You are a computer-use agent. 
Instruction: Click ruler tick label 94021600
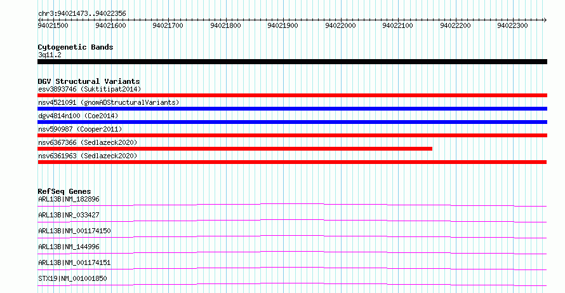click(x=110, y=25)
